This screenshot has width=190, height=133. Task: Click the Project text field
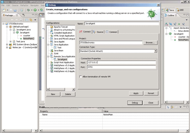pyautogui.click(x=111, y=43)
